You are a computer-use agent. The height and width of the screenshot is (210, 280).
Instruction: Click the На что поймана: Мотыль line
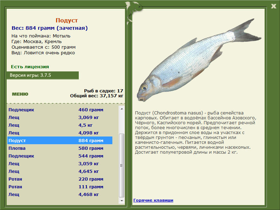point(41,36)
